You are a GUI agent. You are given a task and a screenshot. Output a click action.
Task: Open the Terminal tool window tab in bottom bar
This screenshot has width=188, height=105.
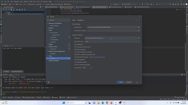pyautogui.click(x=55, y=97)
